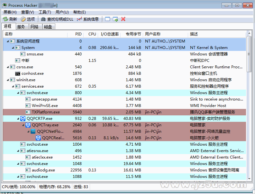The image size is (255, 194).
Task: Collapse the services.exe tree node
Action: pos(13,87)
